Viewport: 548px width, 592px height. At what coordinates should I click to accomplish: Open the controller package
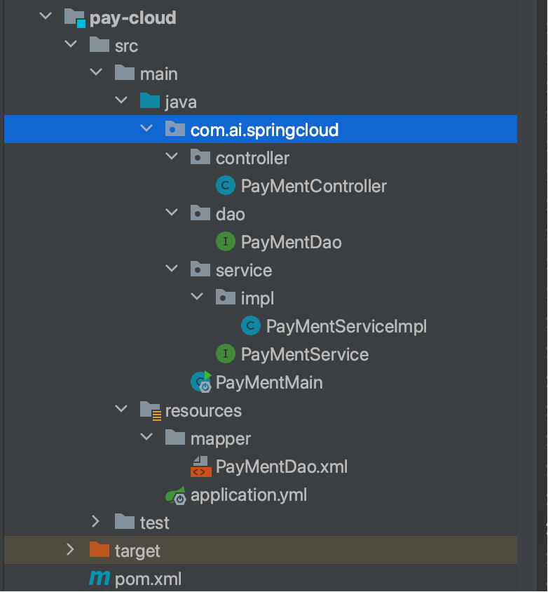252,157
